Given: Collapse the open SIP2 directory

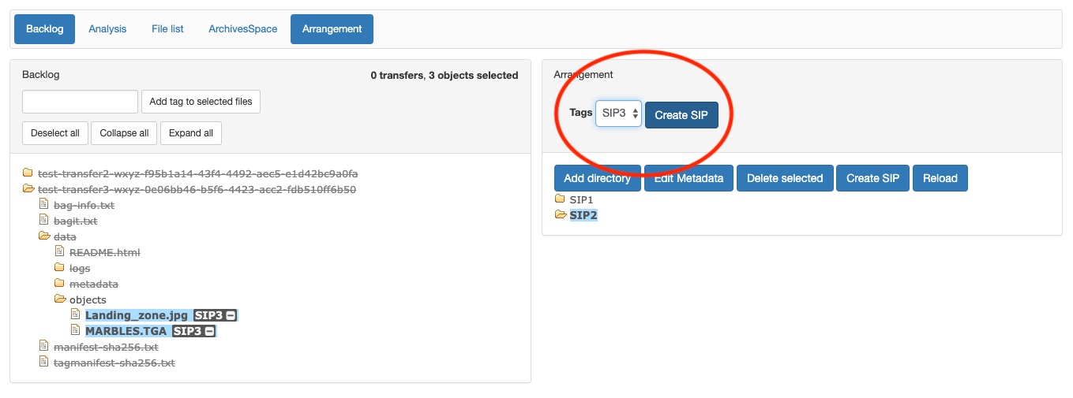Looking at the screenshot, I should click(x=561, y=215).
